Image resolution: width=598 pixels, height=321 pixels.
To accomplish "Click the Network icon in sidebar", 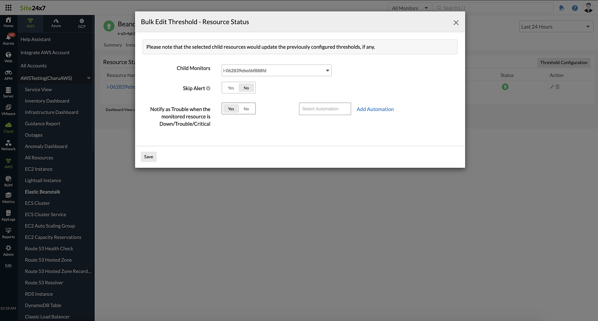I will tap(8, 145).
